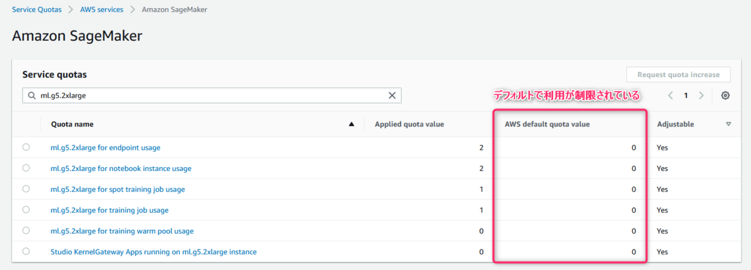Select radio for endpoint usage quota
Viewport: 751px width, 270px height.
[26, 147]
